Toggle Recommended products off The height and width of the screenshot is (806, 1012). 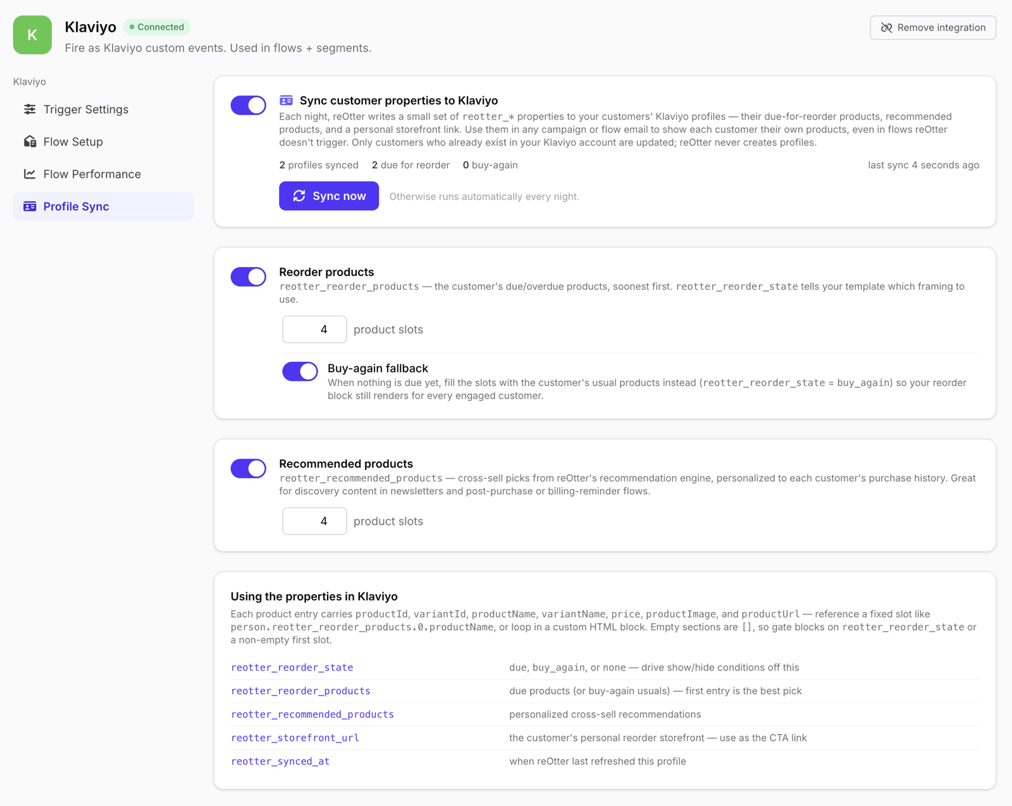tap(249, 468)
